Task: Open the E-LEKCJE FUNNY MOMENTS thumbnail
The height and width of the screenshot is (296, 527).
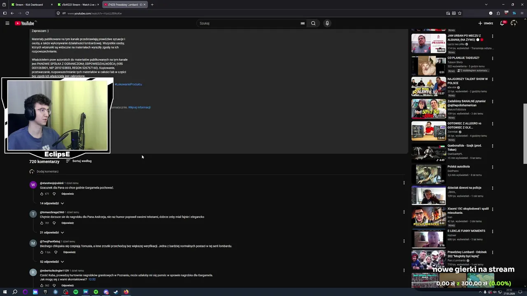Action: [x=428, y=238]
